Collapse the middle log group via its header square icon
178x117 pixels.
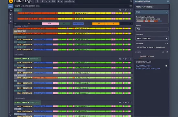pyautogui.click(x=131, y=59)
